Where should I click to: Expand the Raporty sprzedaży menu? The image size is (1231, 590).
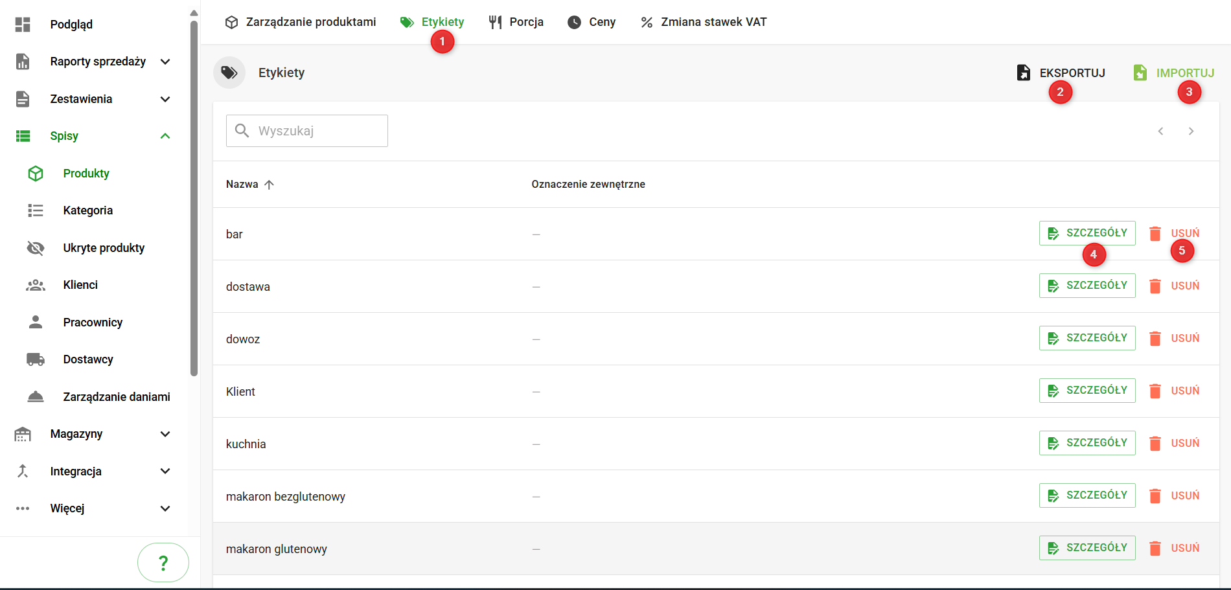tap(165, 62)
